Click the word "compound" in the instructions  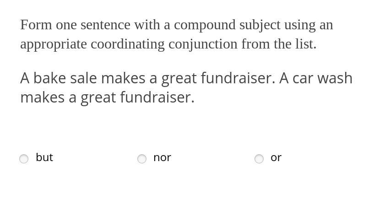[x=205, y=26]
